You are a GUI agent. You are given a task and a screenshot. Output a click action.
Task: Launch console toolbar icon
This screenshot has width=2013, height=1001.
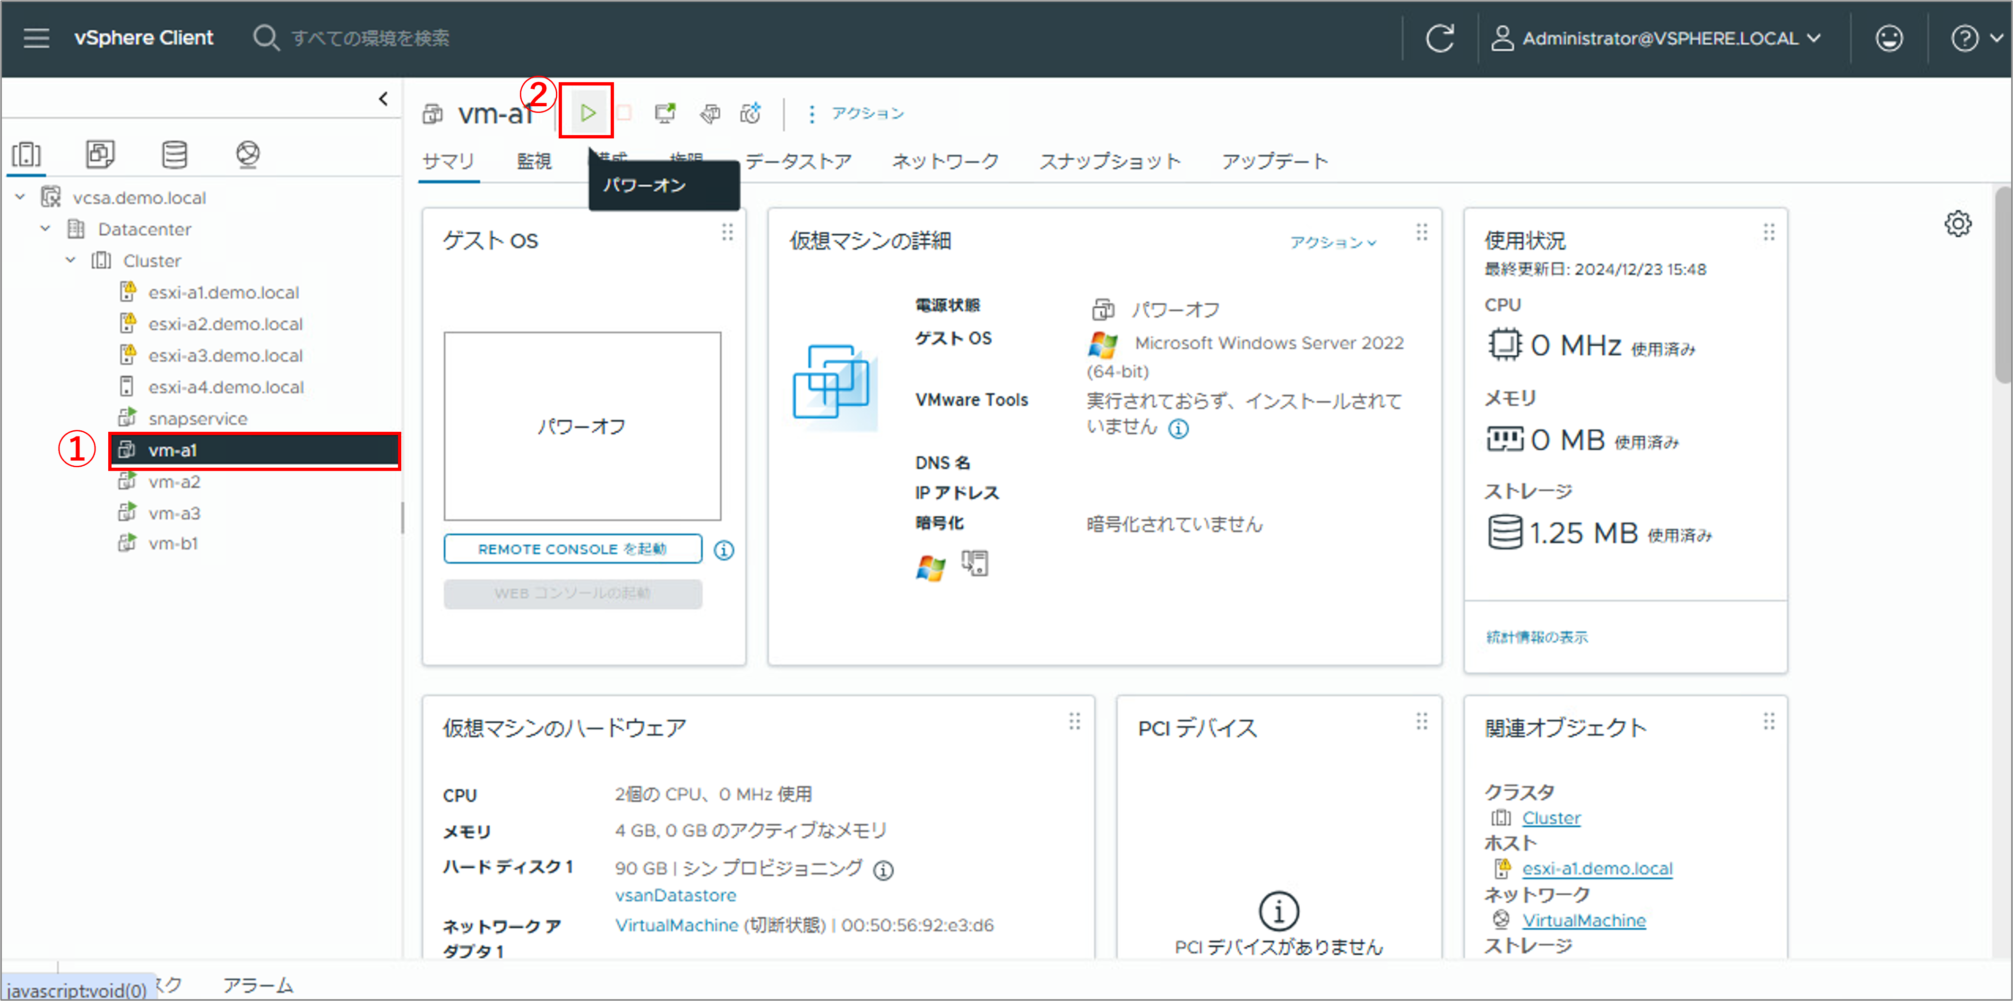click(666, 113)
